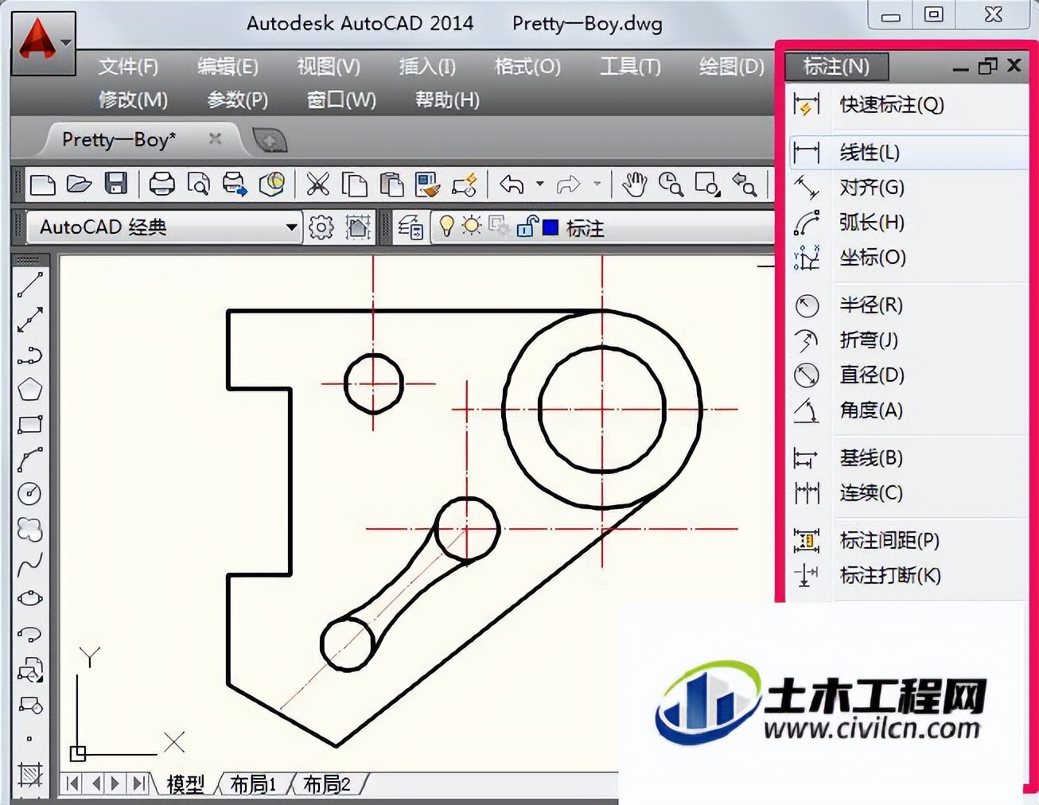Select the Rectangle tool
The width and height of the screenshot is (1039, 805).
[29, 424]
